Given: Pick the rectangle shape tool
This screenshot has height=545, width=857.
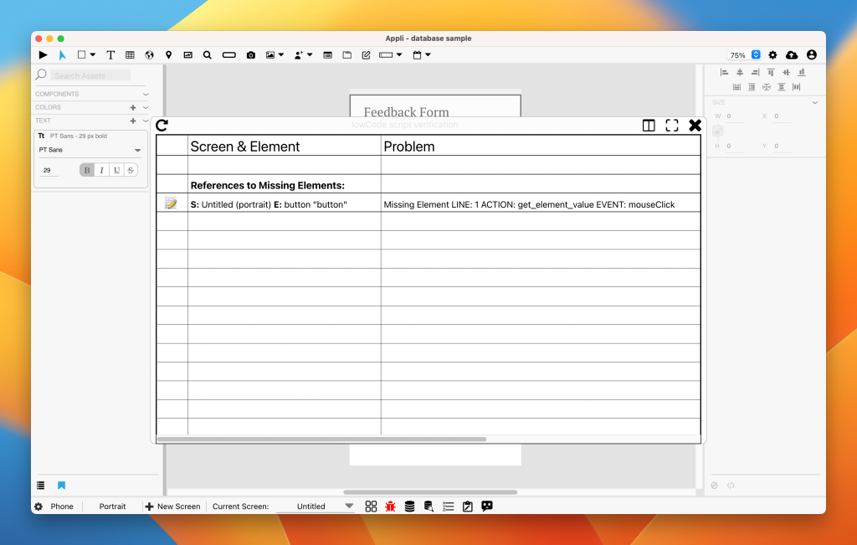Looking at the screenshot, I should click(81, 54).
